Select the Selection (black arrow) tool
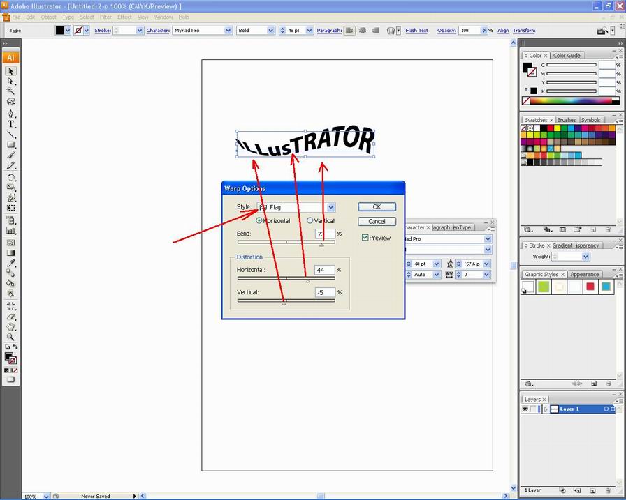Image resolution: width=626 pixels, height=500 pixels. coord(10,71)
